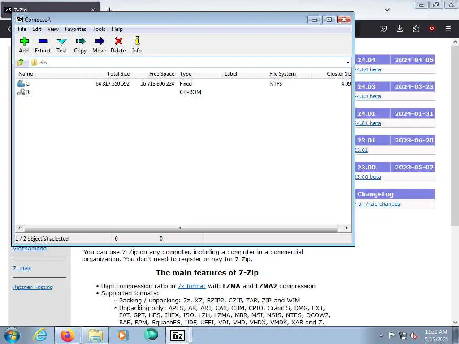Click the Vietnamese language link
The height and width of the screenshot is (344, 459).
coord(30,249)
